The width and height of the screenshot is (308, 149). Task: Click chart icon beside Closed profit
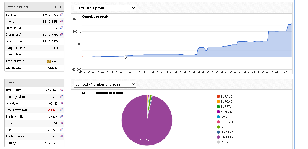61,34
